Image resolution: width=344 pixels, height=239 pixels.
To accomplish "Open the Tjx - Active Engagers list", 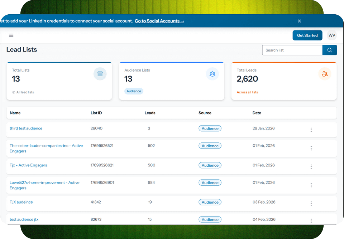I will (28, 165).
